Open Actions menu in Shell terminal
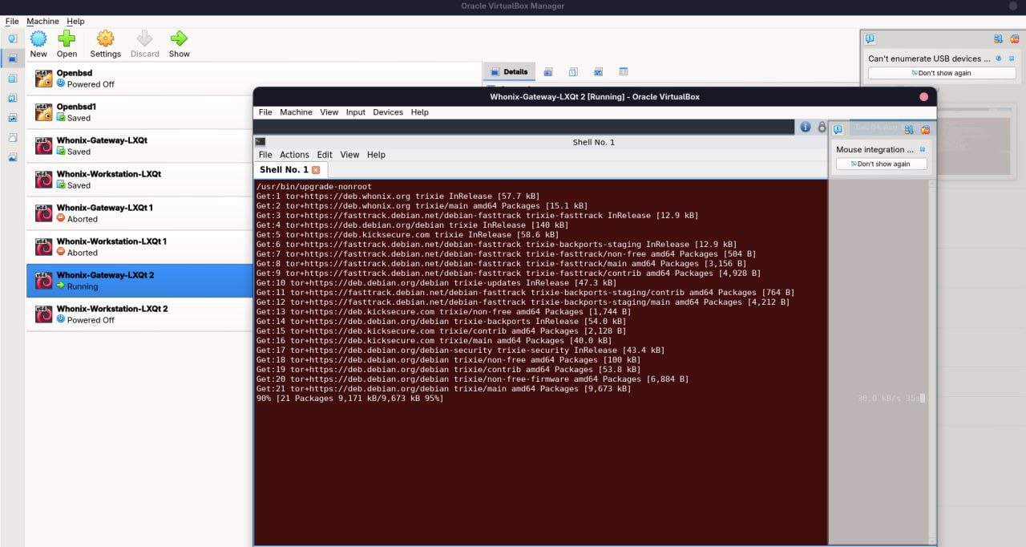 click(294, 155)
